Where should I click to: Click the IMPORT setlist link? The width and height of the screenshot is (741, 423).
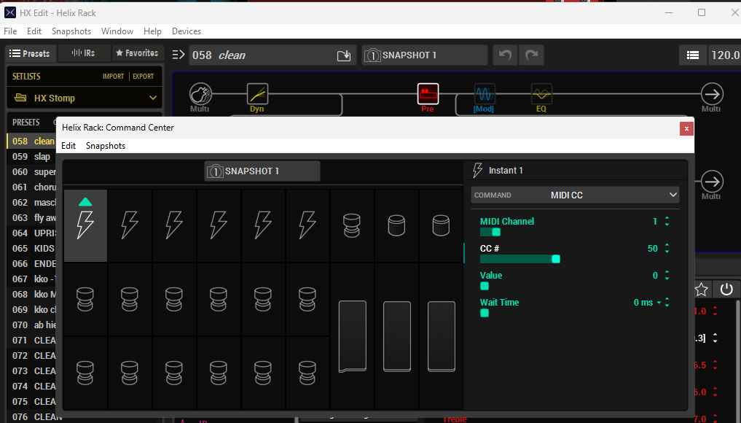point(113,77)
